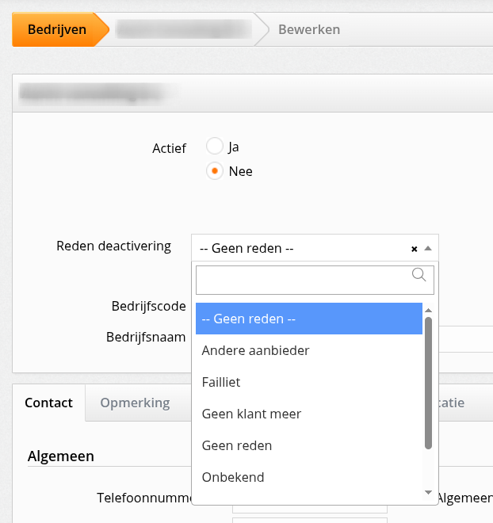Open the Opmerking tab

tap(135, 403)
